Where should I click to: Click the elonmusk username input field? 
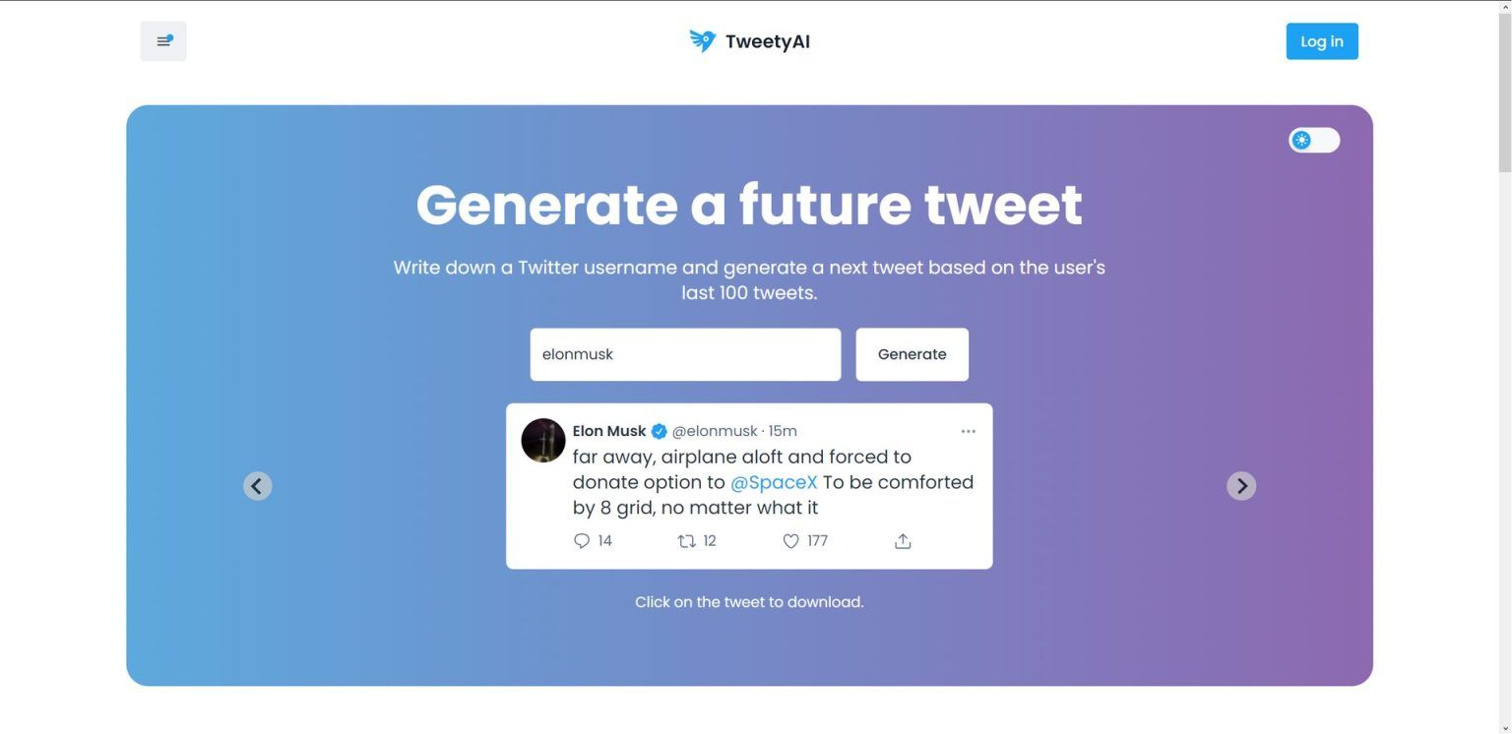pyautogui.click(x=685, y=354)
